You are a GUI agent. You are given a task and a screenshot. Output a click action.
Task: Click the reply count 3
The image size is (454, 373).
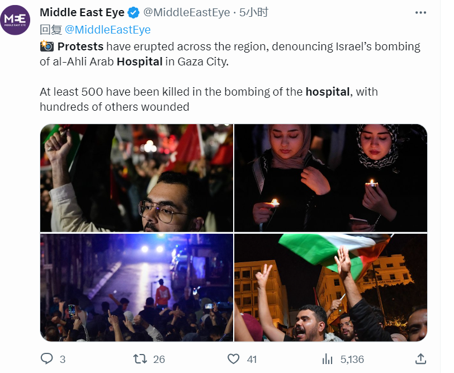[63, 360]
